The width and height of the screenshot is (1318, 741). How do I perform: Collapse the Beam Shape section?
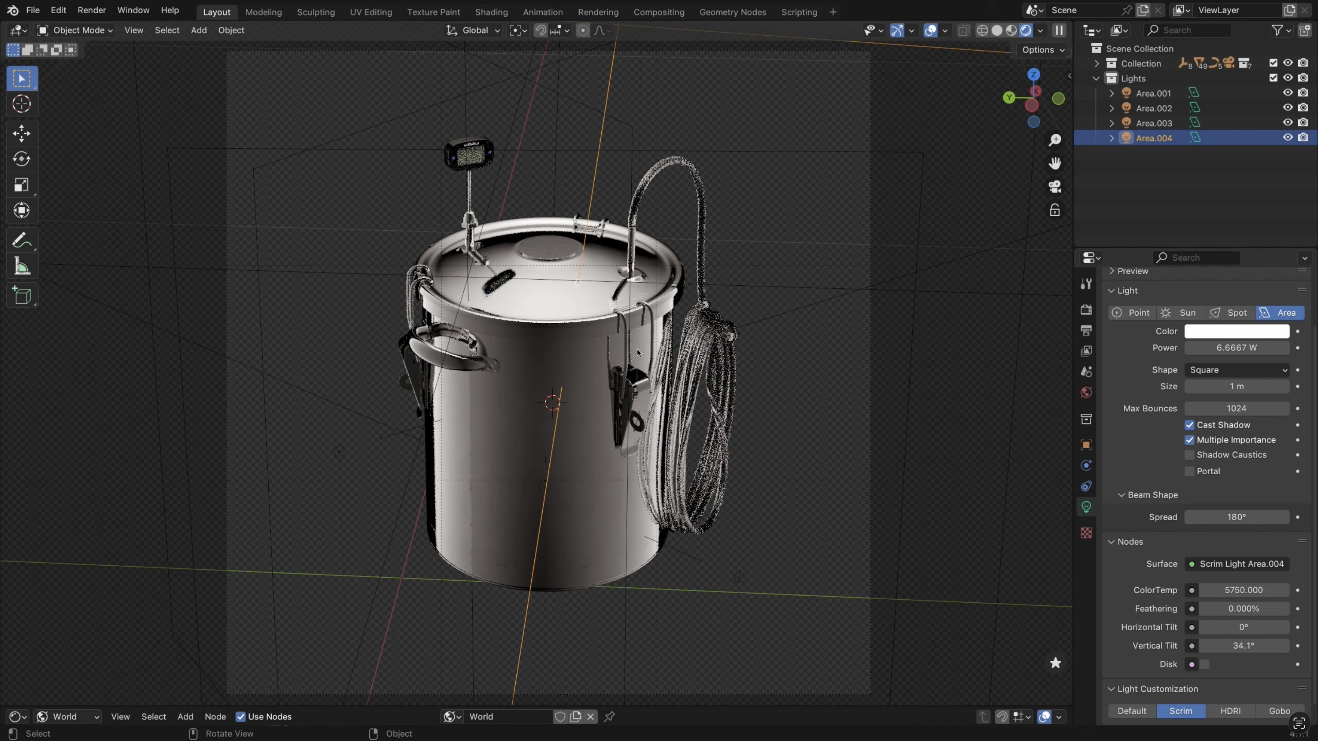1122,495
